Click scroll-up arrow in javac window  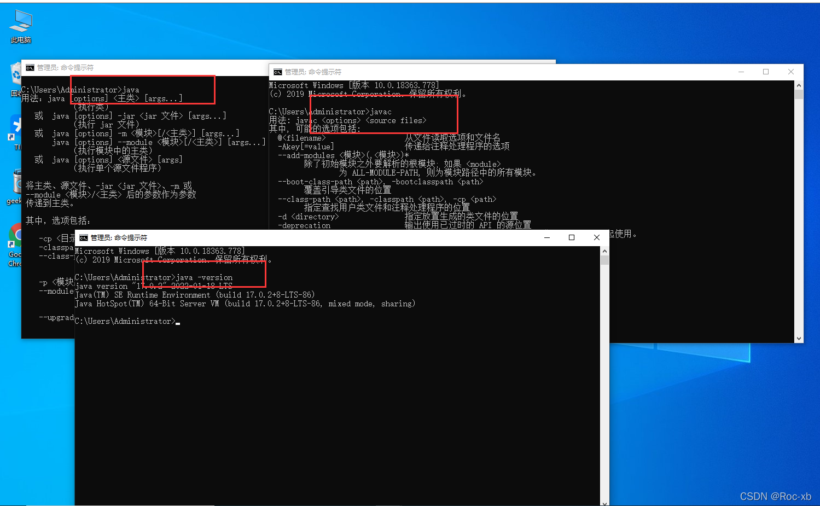point(799,85)
